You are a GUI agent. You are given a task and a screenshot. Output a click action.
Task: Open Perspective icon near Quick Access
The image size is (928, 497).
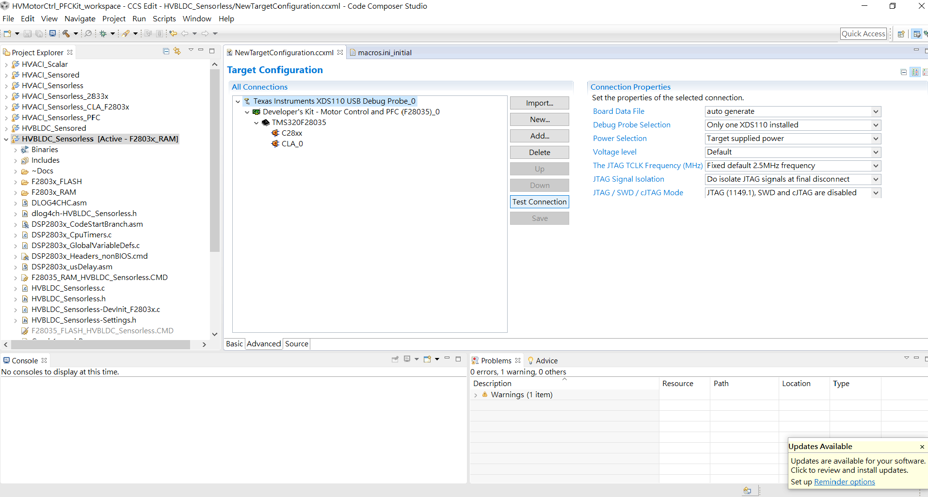[x=901, y=33]
